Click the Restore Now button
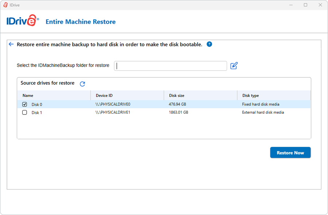Viewport: 328px width, 215px height. [290, 152]
